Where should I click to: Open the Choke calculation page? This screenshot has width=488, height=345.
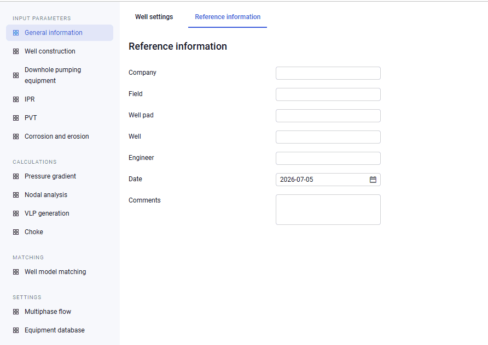pos(33,232)
